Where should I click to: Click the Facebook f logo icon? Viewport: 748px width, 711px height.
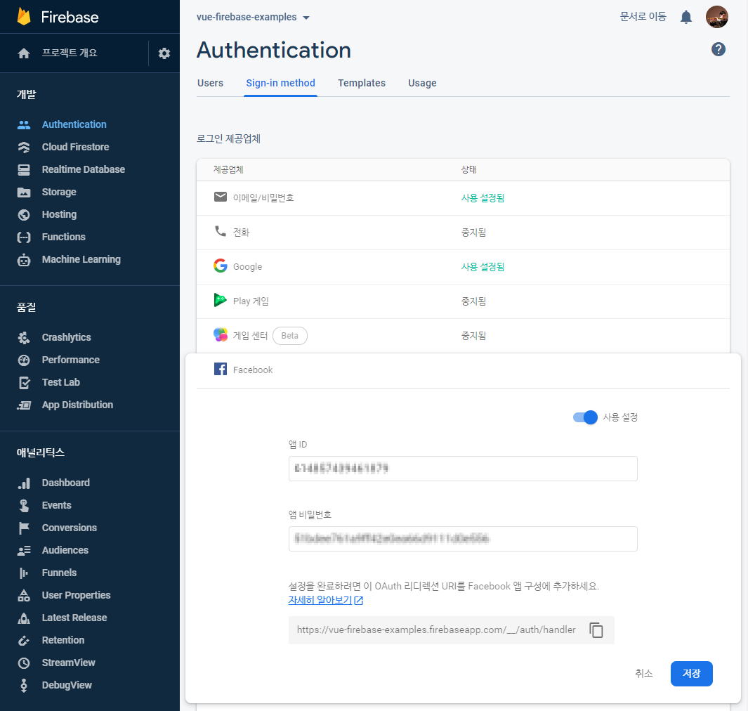[221, 369]
